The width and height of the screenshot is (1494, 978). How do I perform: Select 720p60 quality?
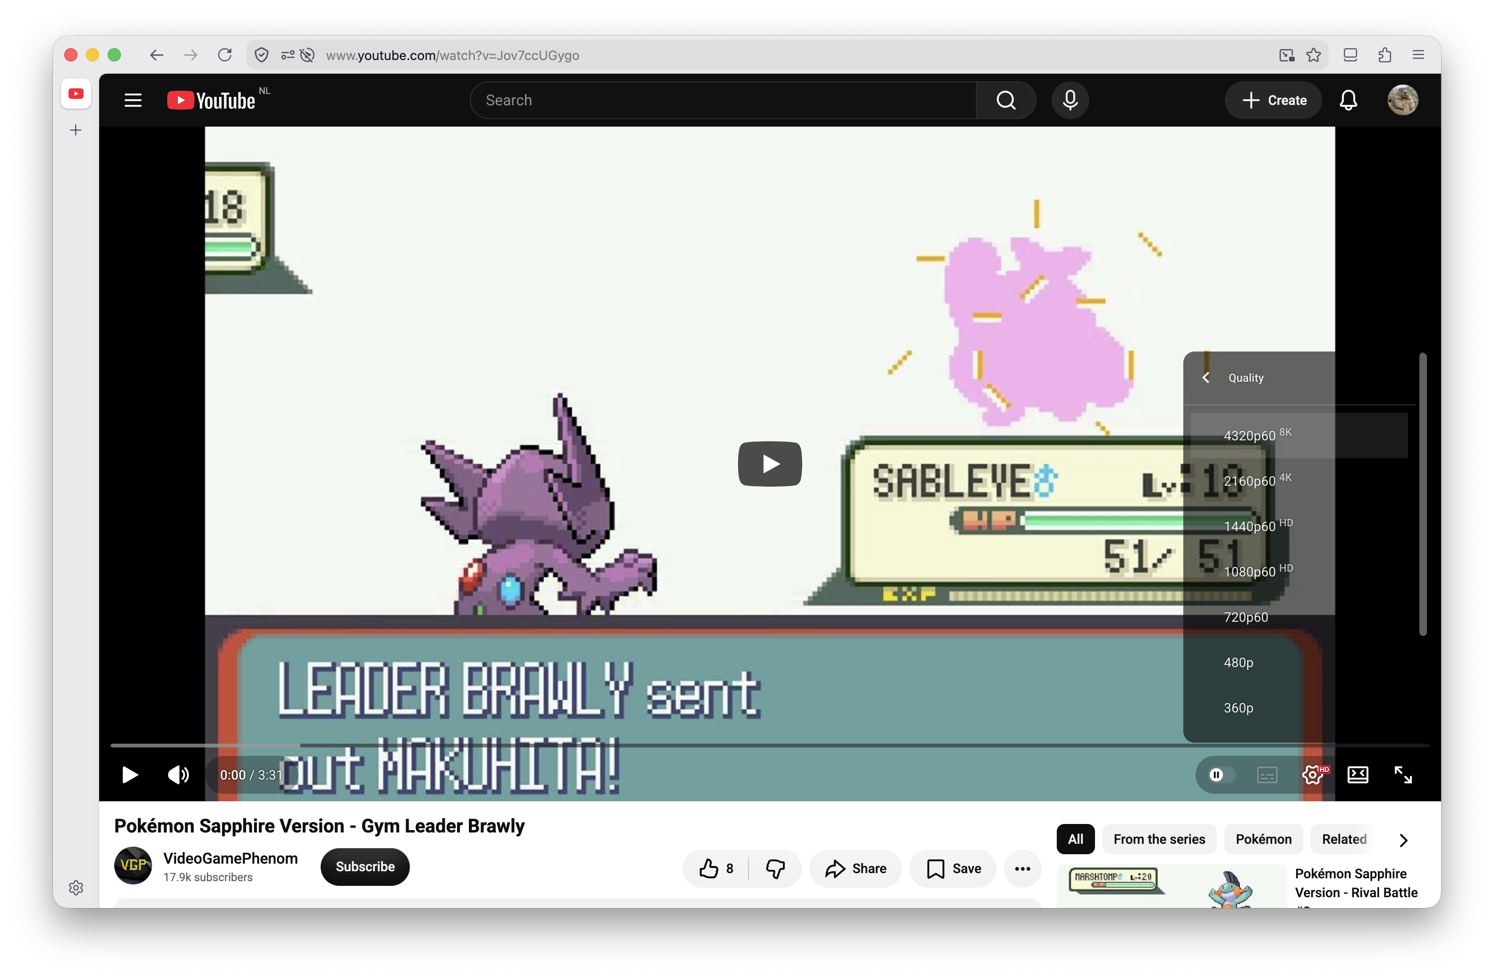click(x=1299, y=617)
